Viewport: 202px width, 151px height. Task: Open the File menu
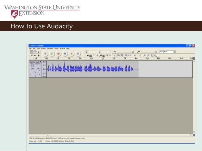pyautogui.click(x=30, y=49)
